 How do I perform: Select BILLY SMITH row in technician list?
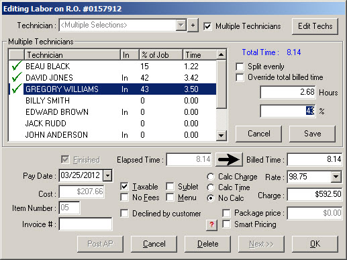(113, 100)
